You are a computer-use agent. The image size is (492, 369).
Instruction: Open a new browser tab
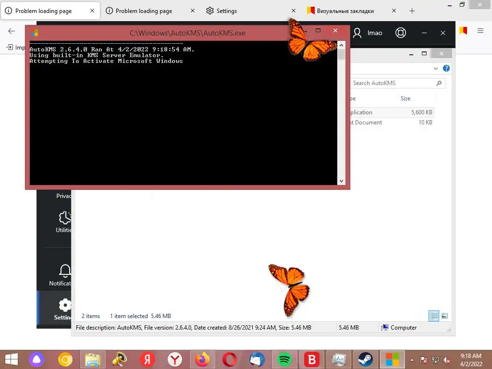point(412,11)
